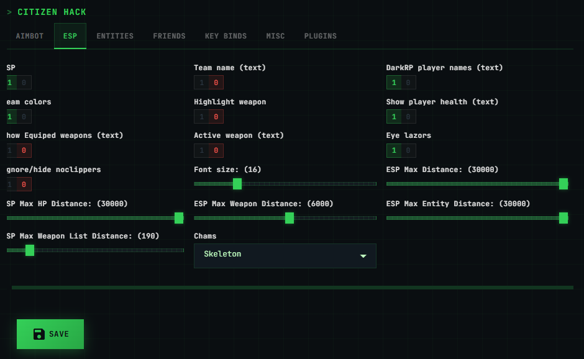Click the ESP Max Entity Distance slider handle
The image size is (584, 359).
click(563, 218)
